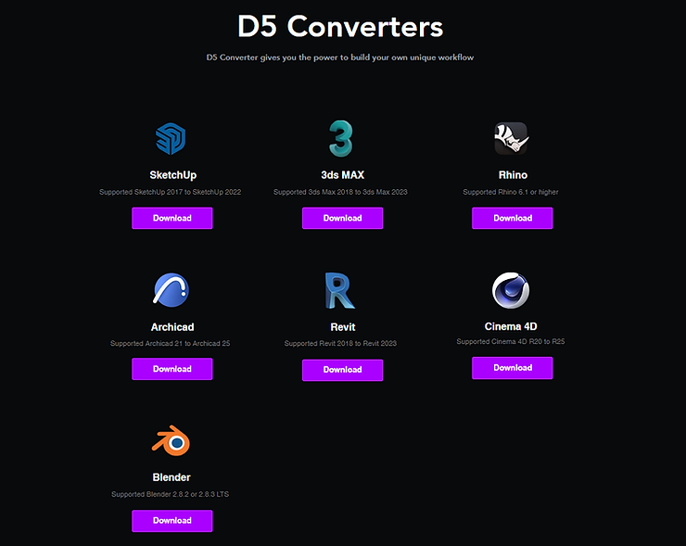Select the Revit title text
The image size is (686, 546).
[x=343, y=327]
